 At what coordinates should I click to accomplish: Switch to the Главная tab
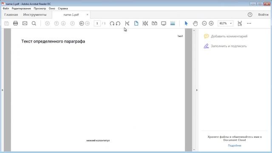click(x=11, y=14)
